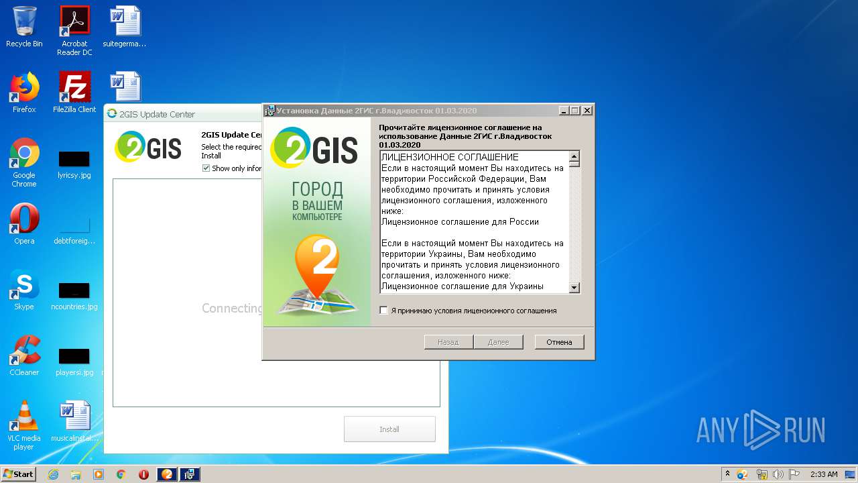Click the 2GIS Update Center title icon

[x=112, y=114]
